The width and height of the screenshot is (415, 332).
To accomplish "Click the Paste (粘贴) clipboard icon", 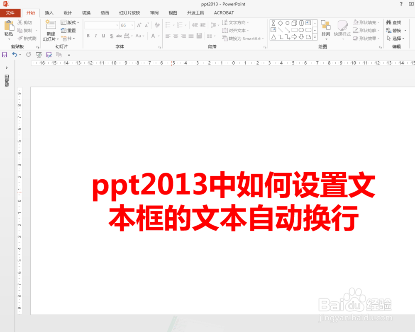I will (9, 26).
